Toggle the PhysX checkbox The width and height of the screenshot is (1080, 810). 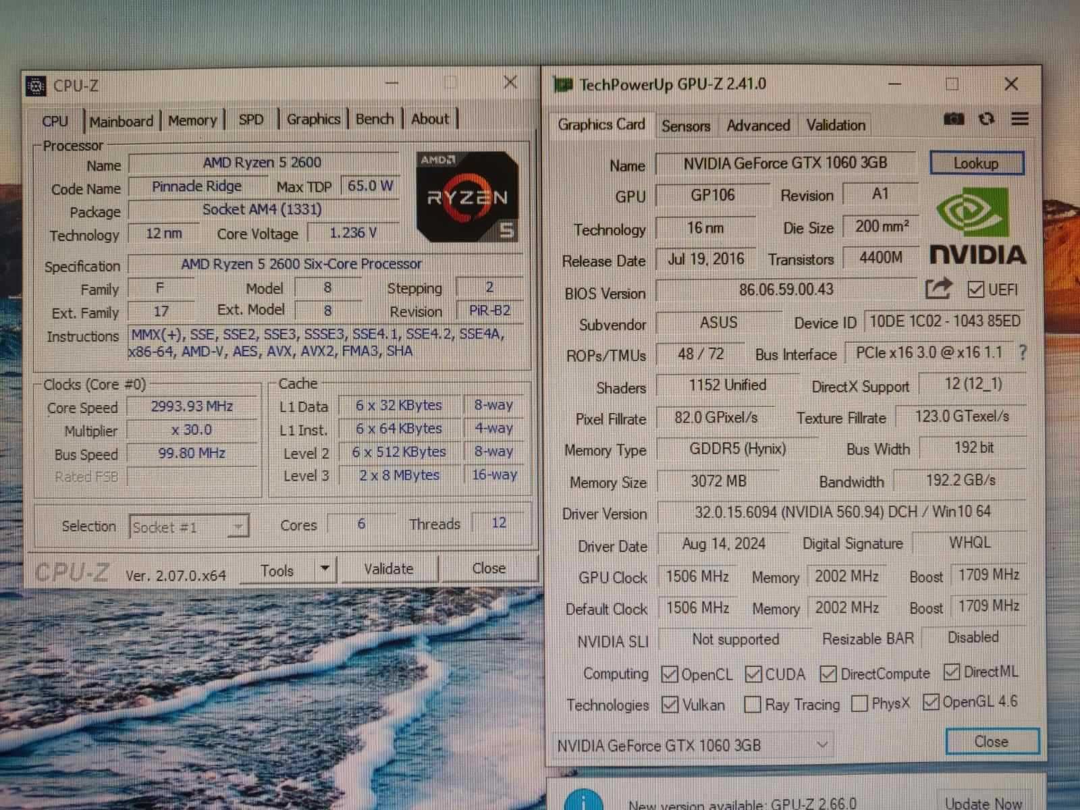pos(859,703)
